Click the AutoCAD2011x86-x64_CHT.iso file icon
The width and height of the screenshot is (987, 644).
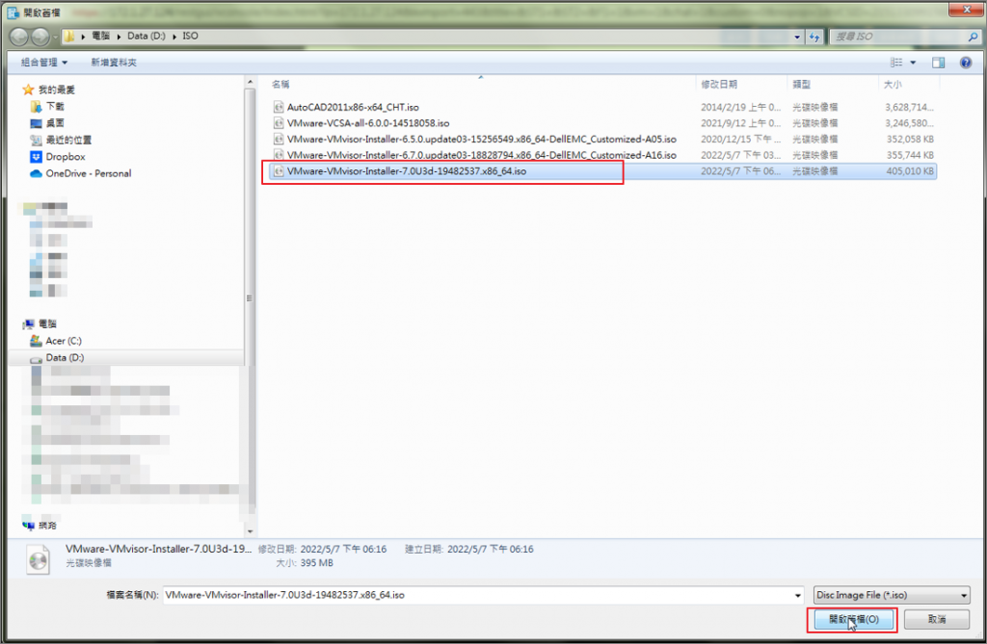(x=279, y=107)
